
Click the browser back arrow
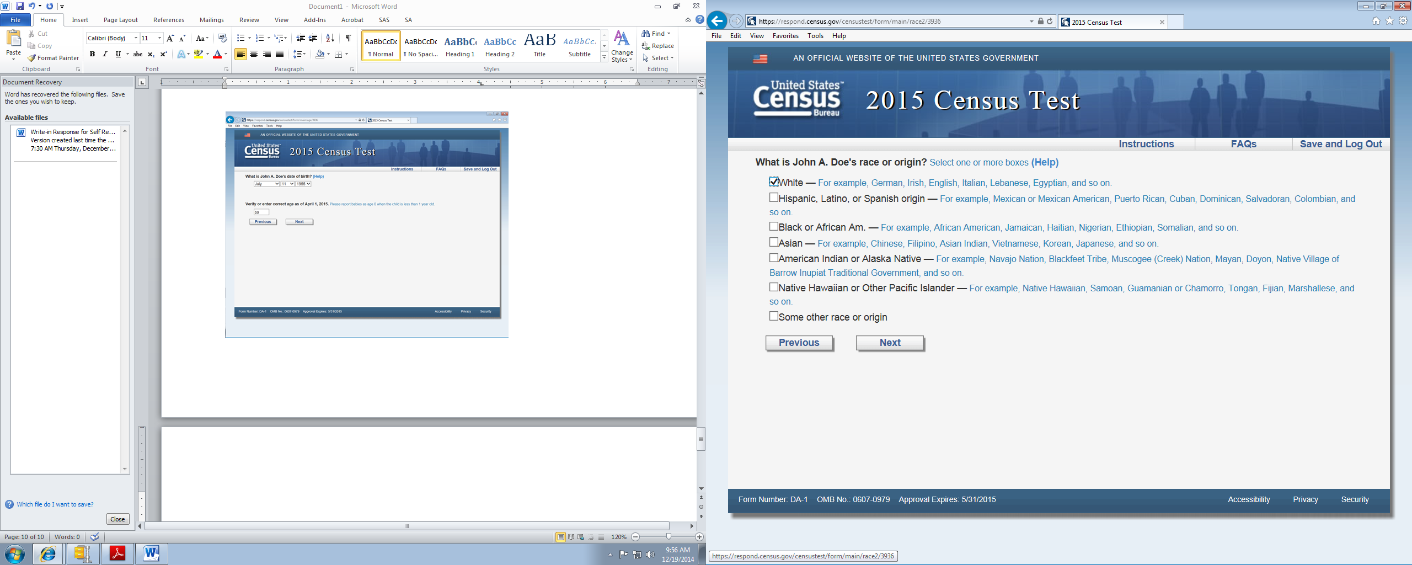click(716, 22)
